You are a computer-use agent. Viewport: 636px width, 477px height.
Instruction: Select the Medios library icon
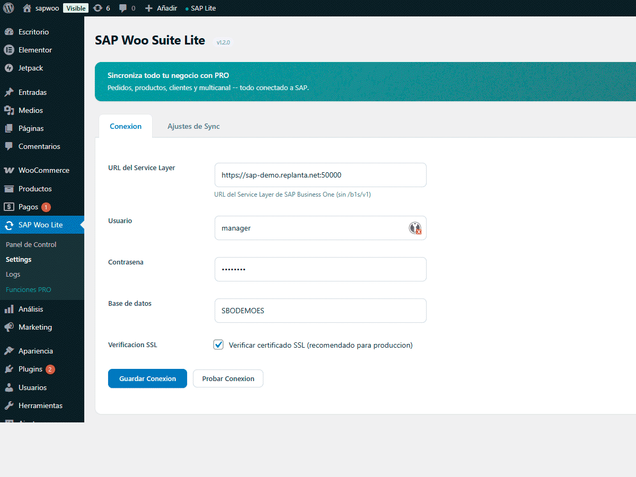[x=8, y=110]
